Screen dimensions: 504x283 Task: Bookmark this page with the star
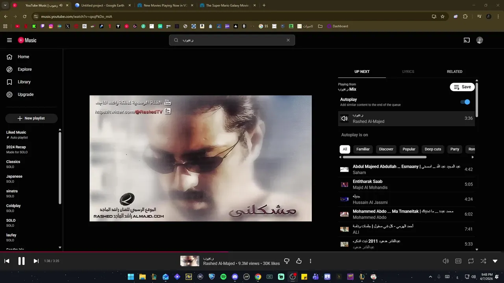click(443, 17)
